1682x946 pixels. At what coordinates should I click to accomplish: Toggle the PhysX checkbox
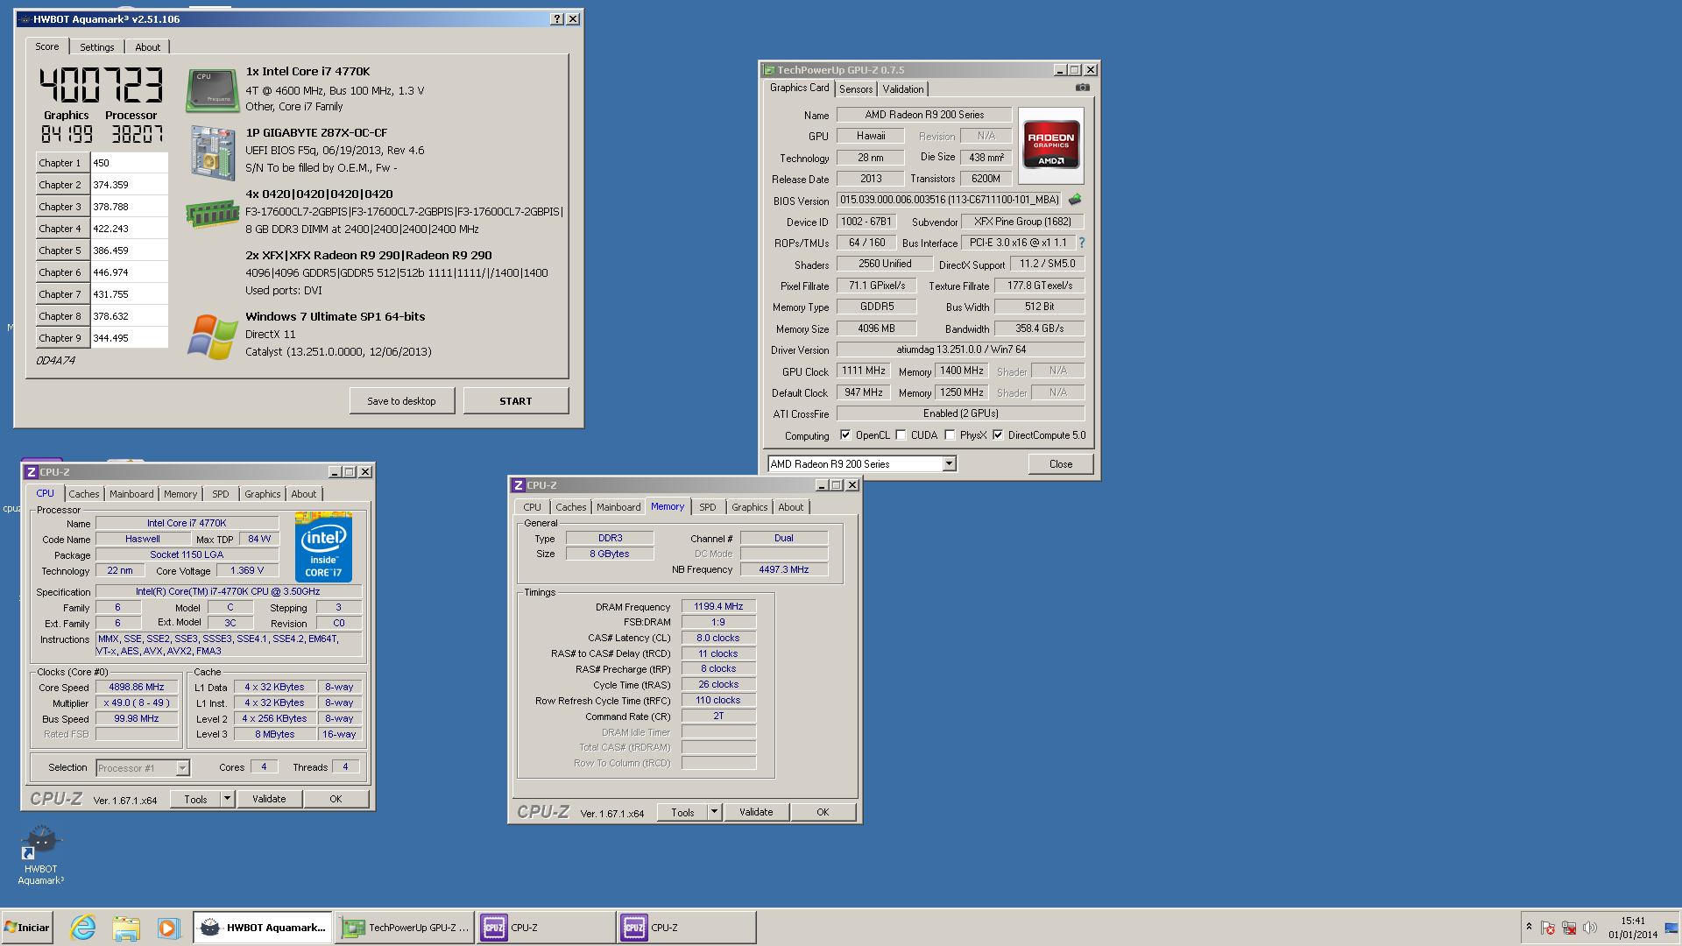point(950,434)
